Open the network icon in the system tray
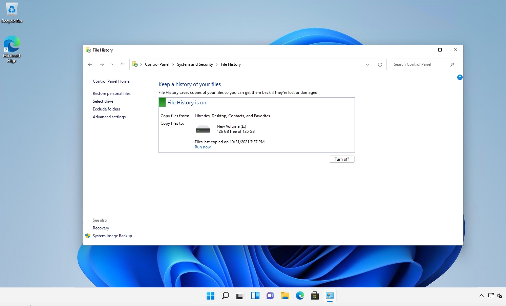The image size is (506, 306). point(491,295)
